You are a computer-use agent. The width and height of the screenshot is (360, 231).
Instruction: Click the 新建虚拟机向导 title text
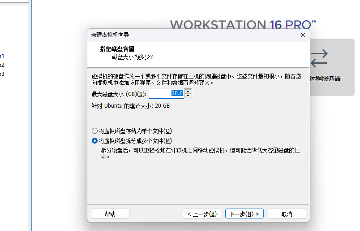coord(110,35)
